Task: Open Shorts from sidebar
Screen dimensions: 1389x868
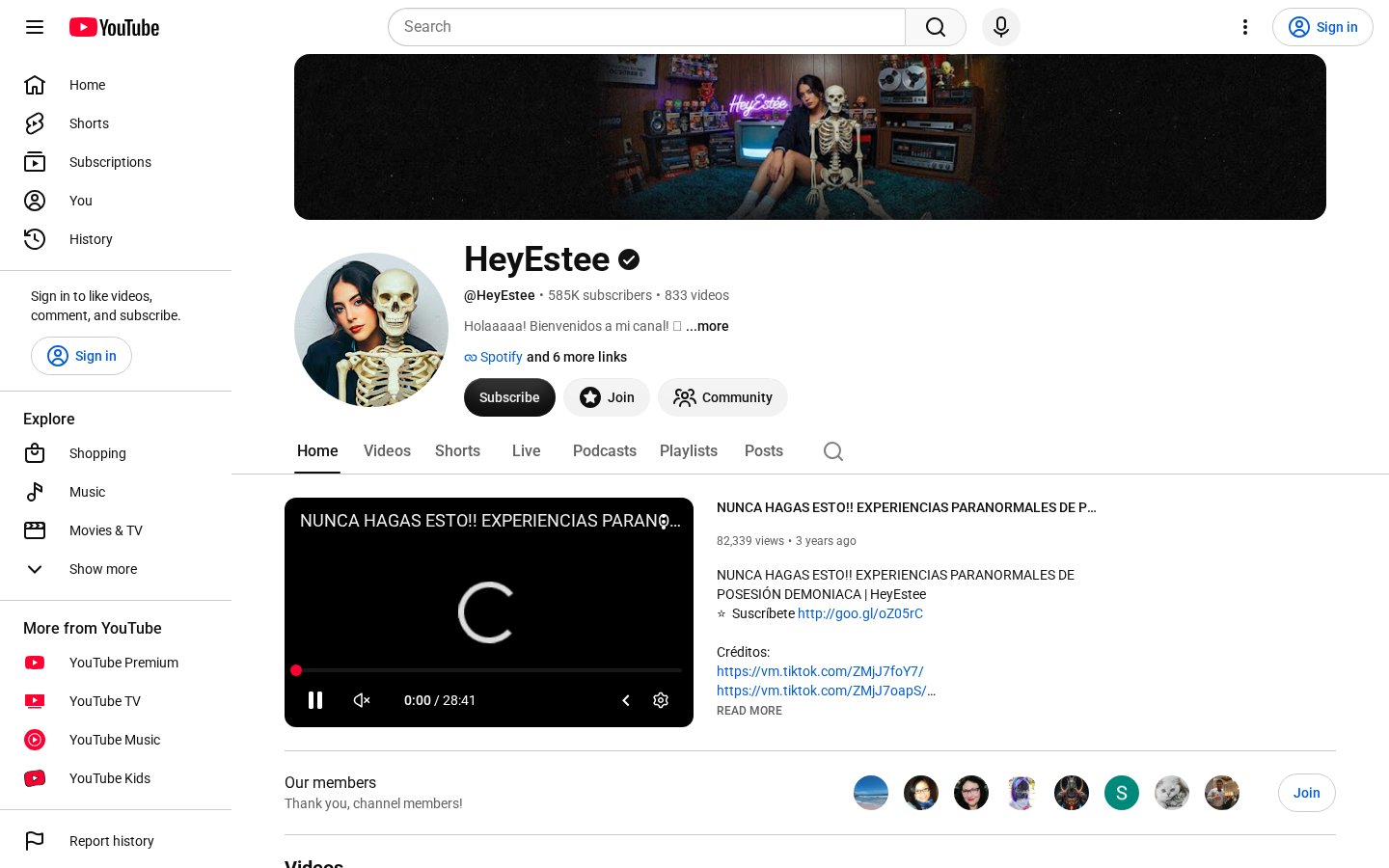Action: coord(116,123)
